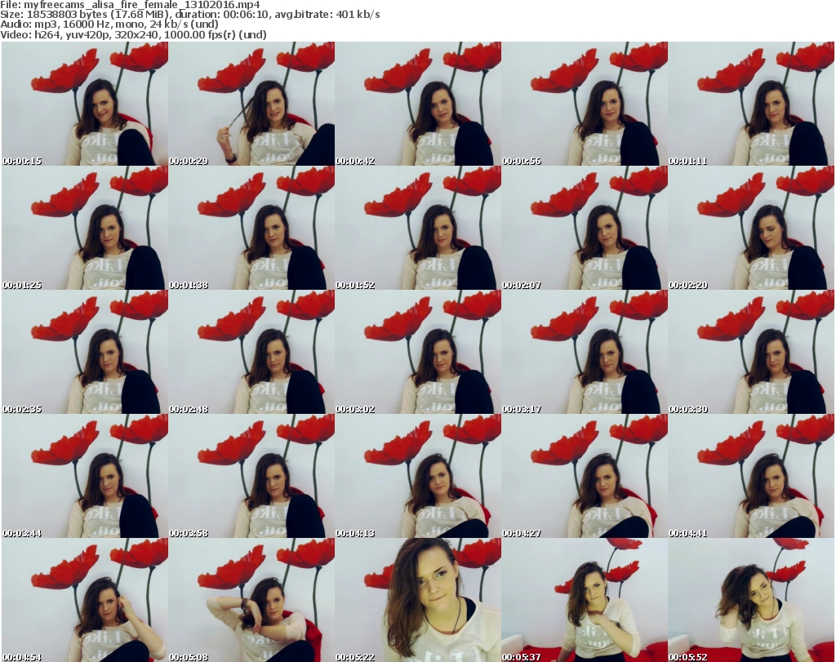Open the thumbnail frame stamped 00:05:37
Screen dimensions: 836x662
(x=585, y=600)
